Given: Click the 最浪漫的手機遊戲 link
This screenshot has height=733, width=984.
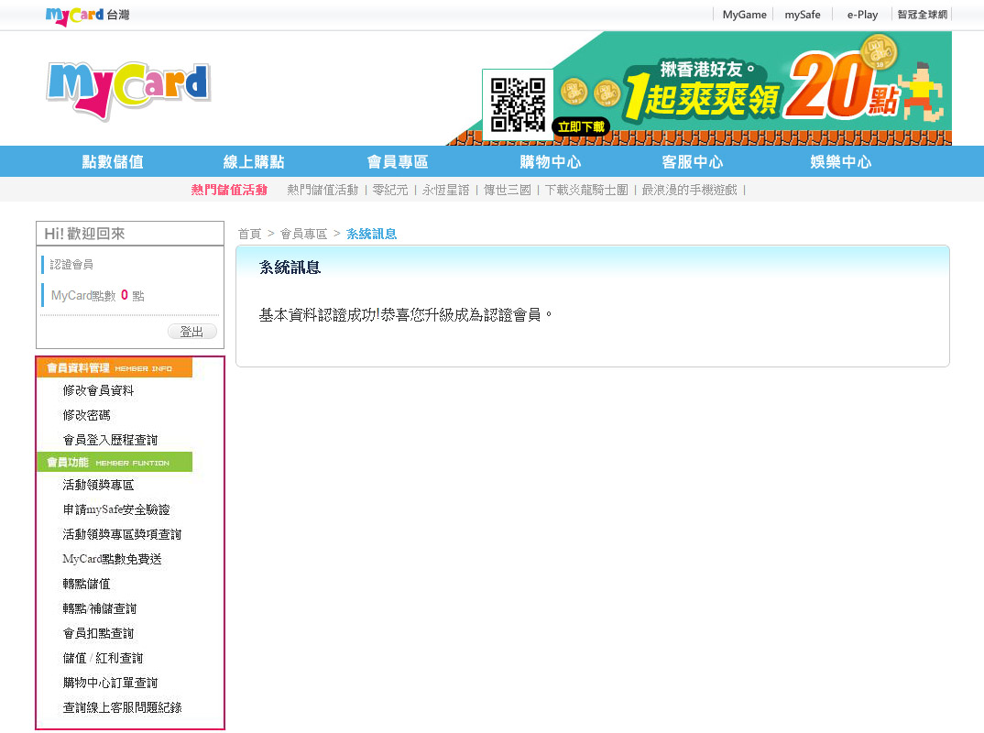Looking at the screenshot, I should point(689,191).
